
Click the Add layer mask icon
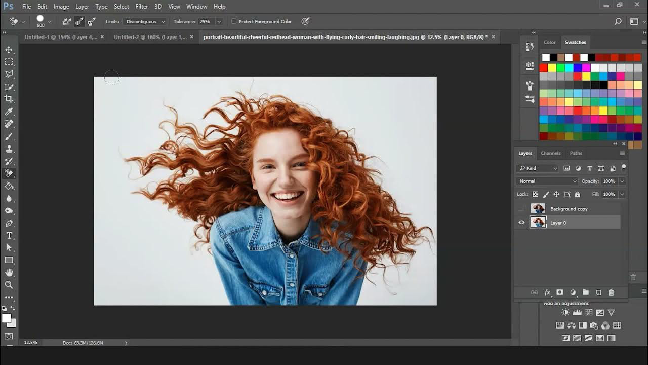560,293
